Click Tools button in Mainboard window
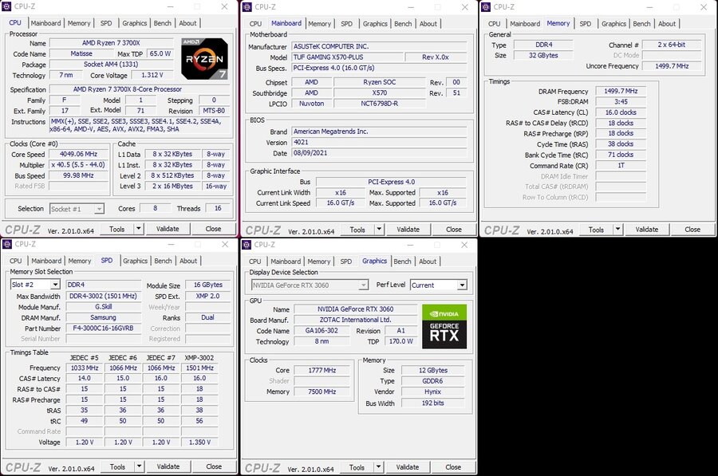 [x=357, y=230]
